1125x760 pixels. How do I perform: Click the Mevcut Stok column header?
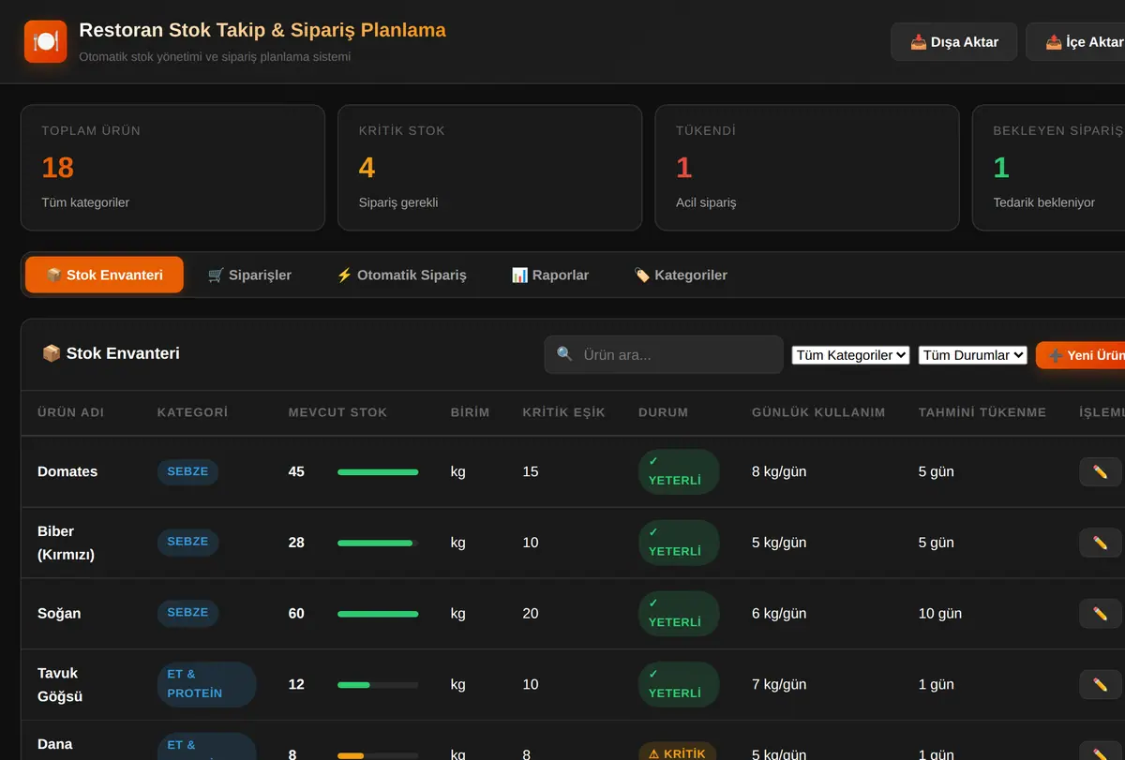tap(337, 412)
